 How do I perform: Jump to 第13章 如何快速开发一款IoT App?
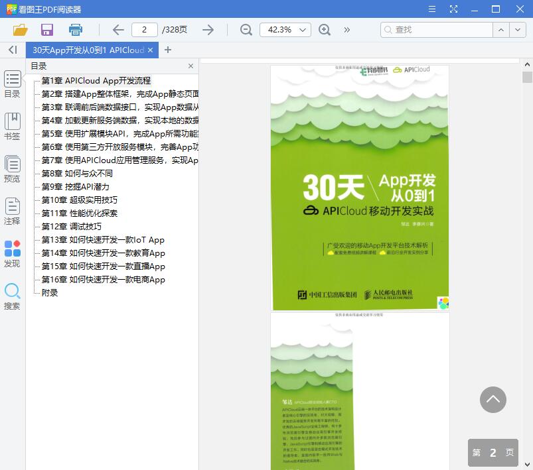[x=103, y=239]
